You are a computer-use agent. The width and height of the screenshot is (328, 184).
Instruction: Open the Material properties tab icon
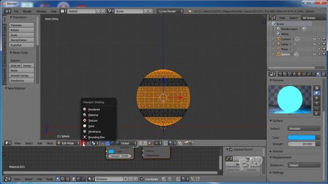tap(318, 74)
